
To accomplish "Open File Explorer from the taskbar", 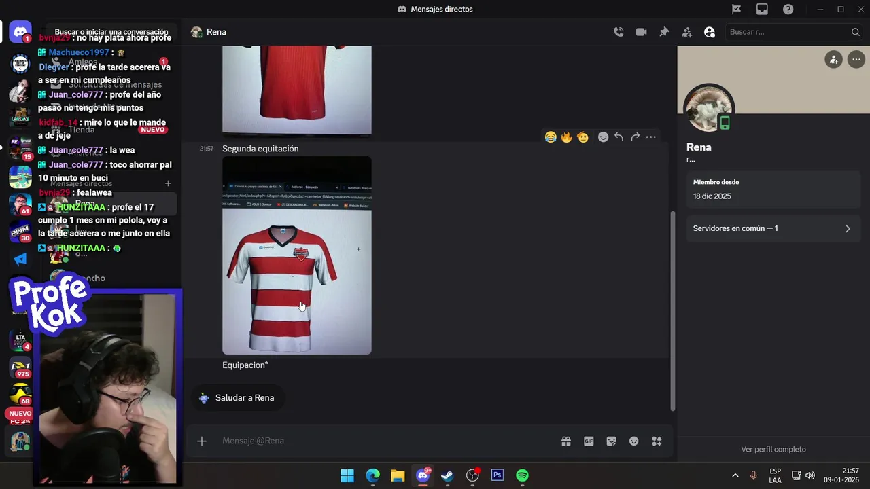I will [x=398, y=475].
